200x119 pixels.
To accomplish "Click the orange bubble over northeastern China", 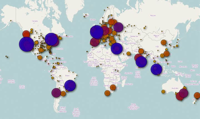I will pos(163,42).
